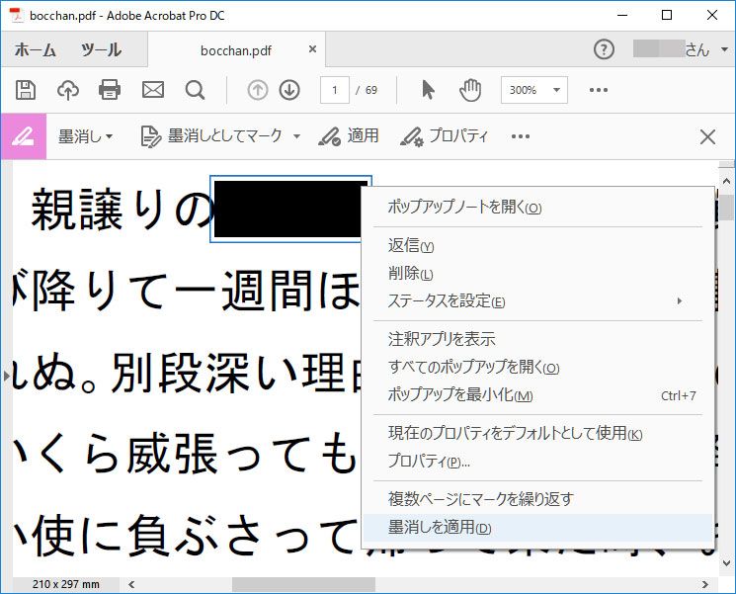Click the page number input field
The height and width of the screenshot is (594, 736).
(335, 90)
